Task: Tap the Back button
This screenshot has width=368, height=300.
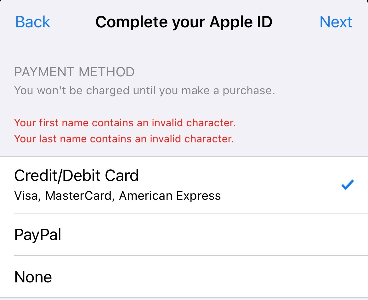Action: (x=33, y=22)
